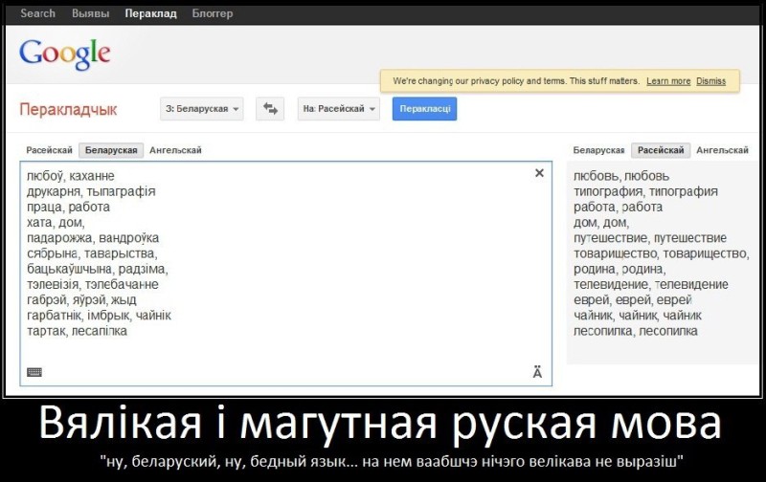
Task: Open the 'На: Расейскай' target language dropdown
Action: [x=339, y=108]
